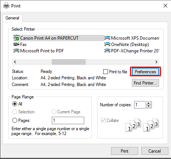The width and height of the screenshot is (171, 159).
Task: Enable the Print to file checkbox
Action: click(105, 72)
